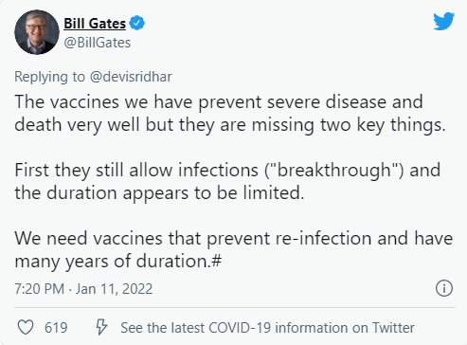Viewport: 467px width, 345px height.
Task: Click the blue Twitter bird logo
Action: click(x=443, y=21)
